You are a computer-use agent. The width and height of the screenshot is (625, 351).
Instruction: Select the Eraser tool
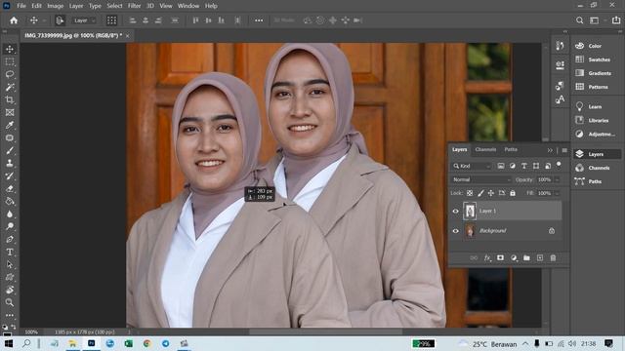click(10, 188)
